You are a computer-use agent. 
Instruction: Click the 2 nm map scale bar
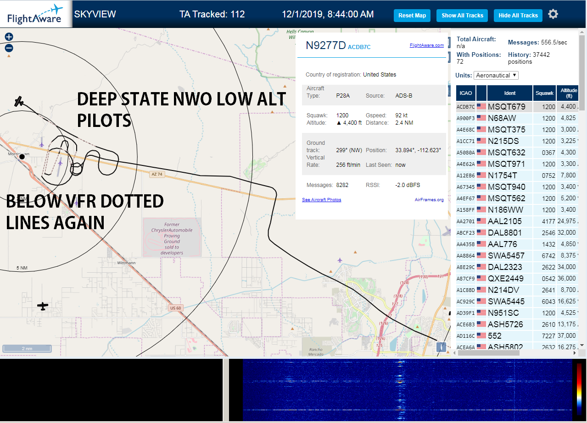27,349
